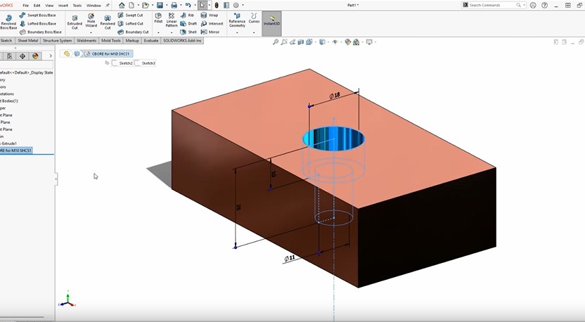Expand the Linear Pattern dropdown arrow
Viewport: 585px width, 322px height.
coord(172,32)
